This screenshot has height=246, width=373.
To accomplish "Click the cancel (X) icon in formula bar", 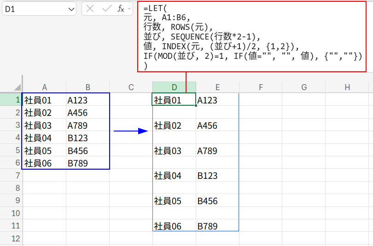I will tap(90, 9).
